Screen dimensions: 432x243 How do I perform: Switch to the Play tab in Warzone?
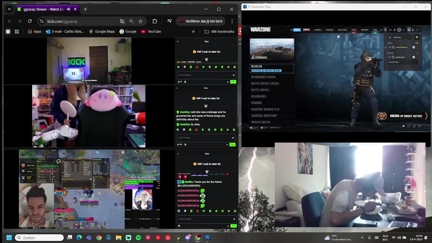297,30
